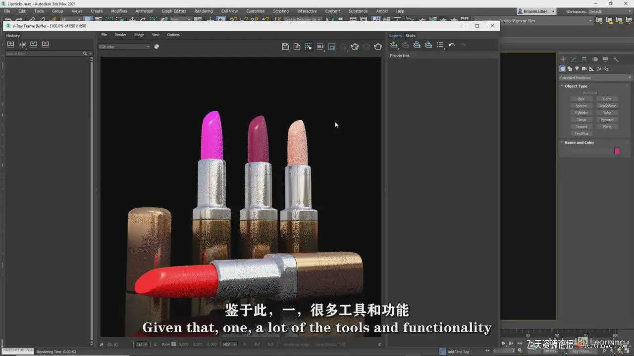Open the Graph Editors menu in 3ds Max

pos(174,11)
